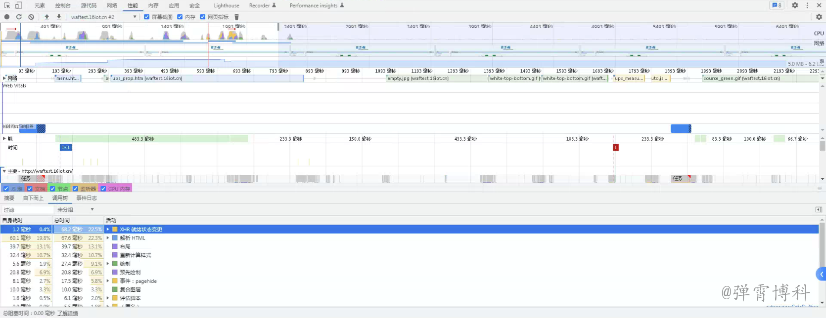Click the blue icon beside 解析 HTML
Image resolution: width=826 pixels, height=318 pixels.
coord(115,238)
